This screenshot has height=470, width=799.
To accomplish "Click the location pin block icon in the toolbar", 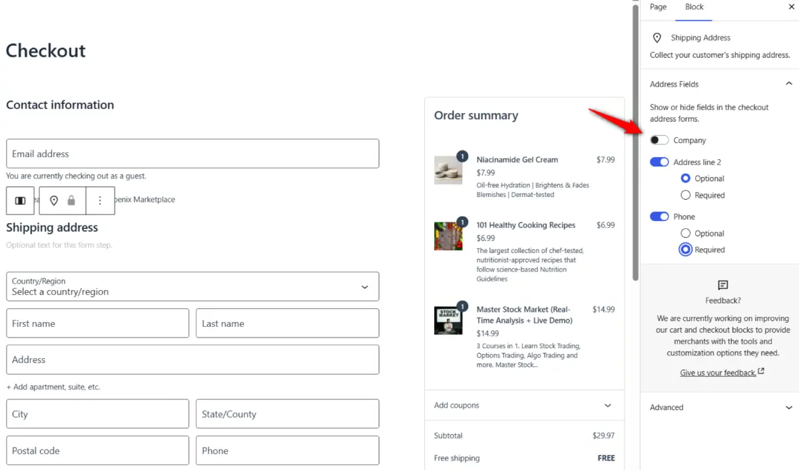I will [54, 200].
